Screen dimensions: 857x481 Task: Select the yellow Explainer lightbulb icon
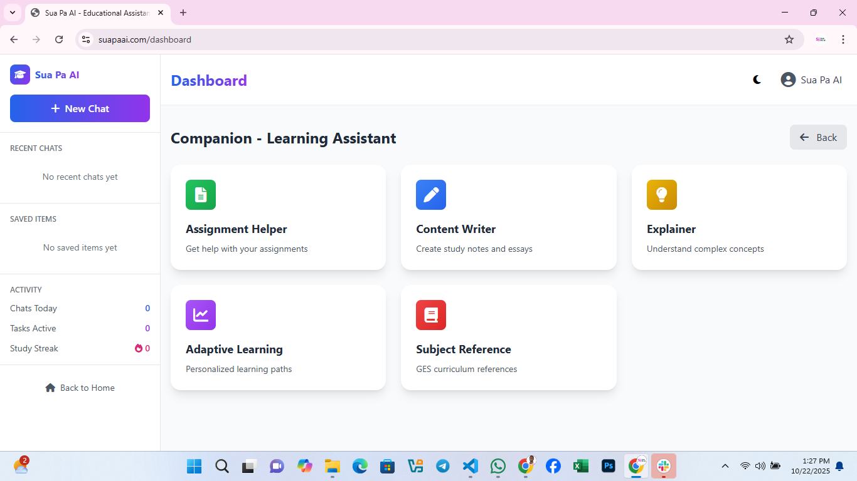pyautogui.click(x=662, y=195)
